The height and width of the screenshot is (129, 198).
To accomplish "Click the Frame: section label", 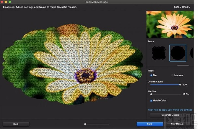I will [151, 41].
